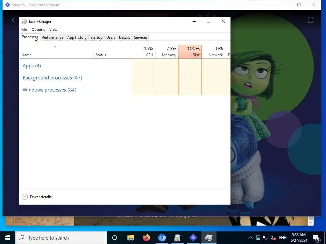326x244 pixels.
Task: Minimize the Stremio window
Action: point(285,5)
